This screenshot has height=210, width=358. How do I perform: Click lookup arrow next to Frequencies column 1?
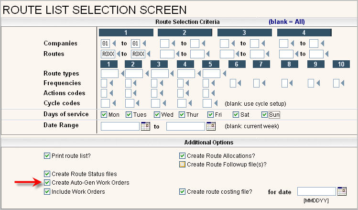pyautogui.click(x=110, y=84)
